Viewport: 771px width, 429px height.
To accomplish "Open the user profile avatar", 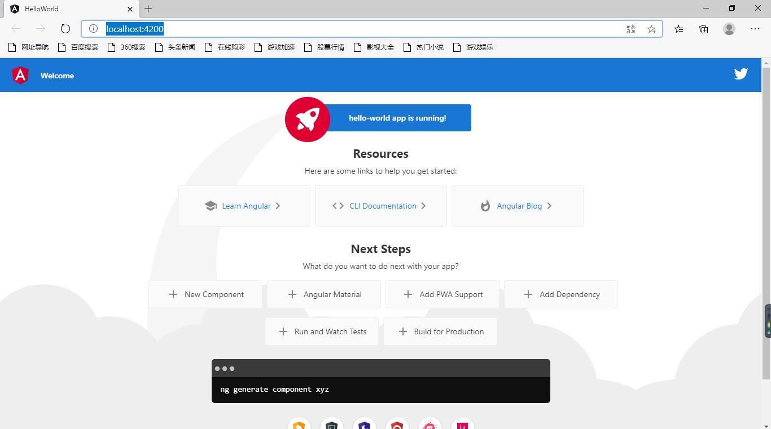I will [729, 29].
